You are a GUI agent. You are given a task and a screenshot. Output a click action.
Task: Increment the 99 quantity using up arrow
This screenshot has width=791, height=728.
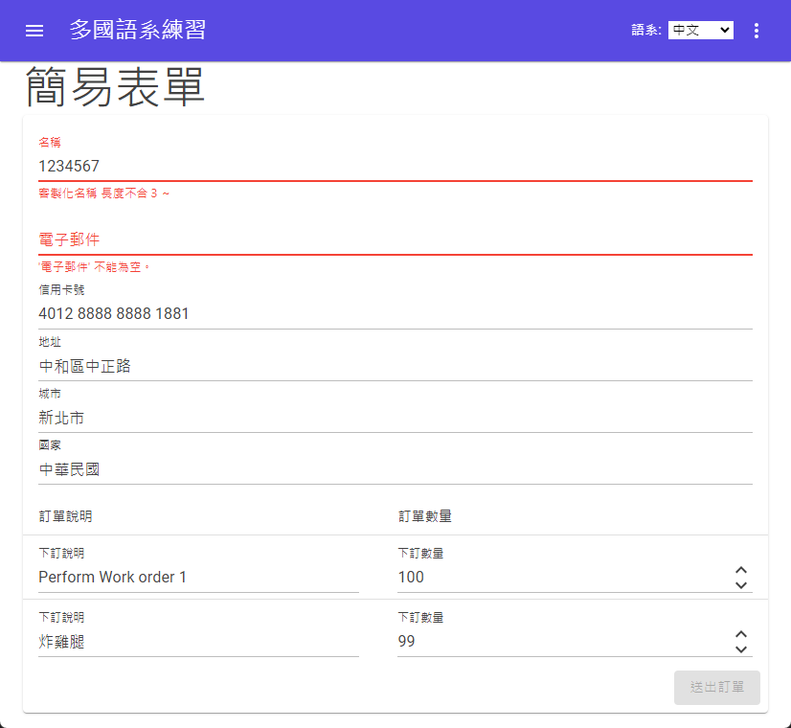click(740, 635)
